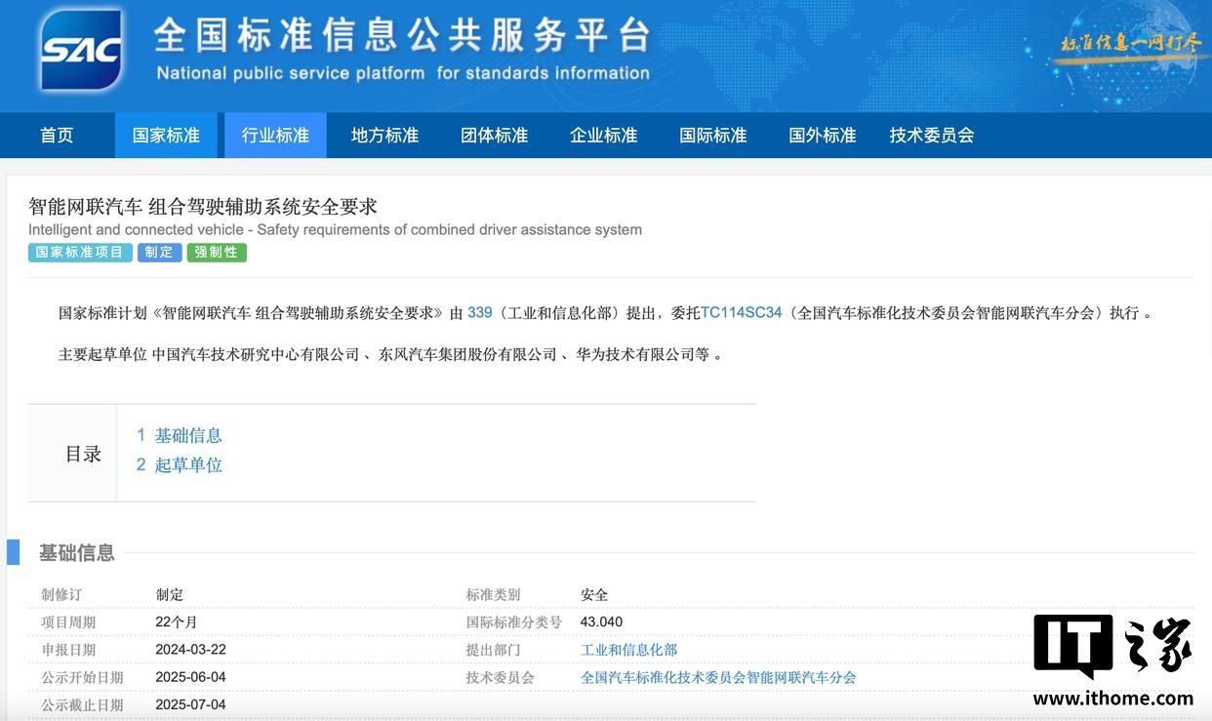The image size is (1212, 721).
Task: Click the 339 department code link
Action: click(x=479, y=313)
